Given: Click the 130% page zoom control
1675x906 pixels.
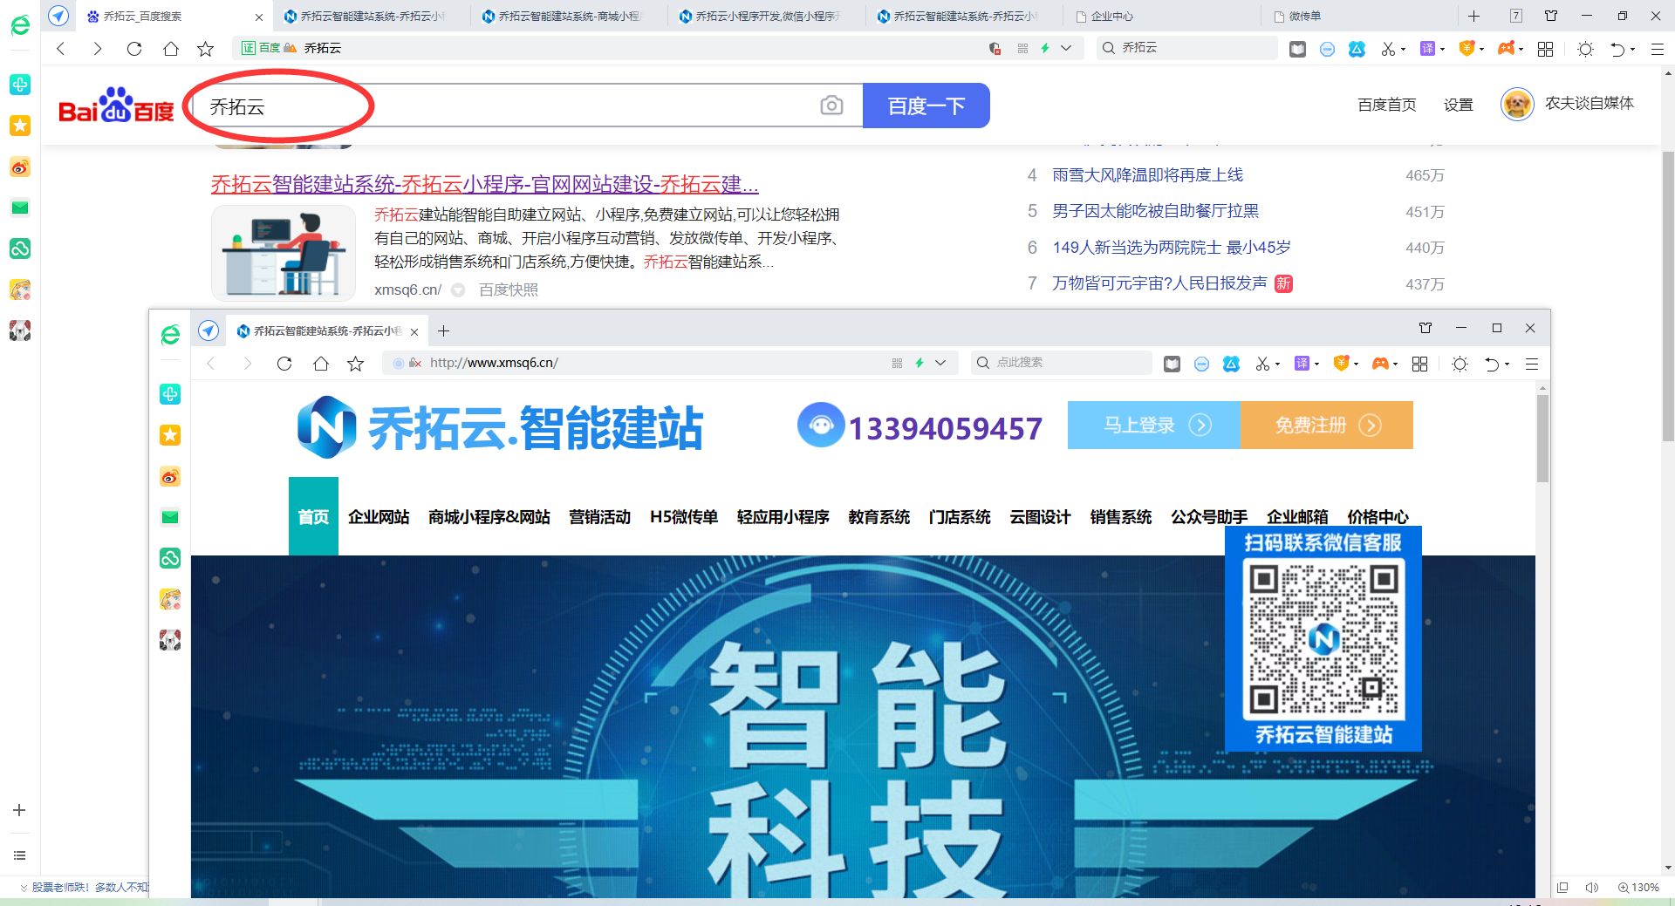Looking at the screenshot, I should coord(1638,888).
